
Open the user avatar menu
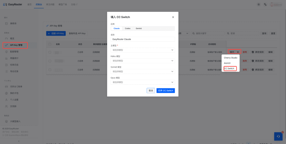pyautogui.click(x=277, y=4)
